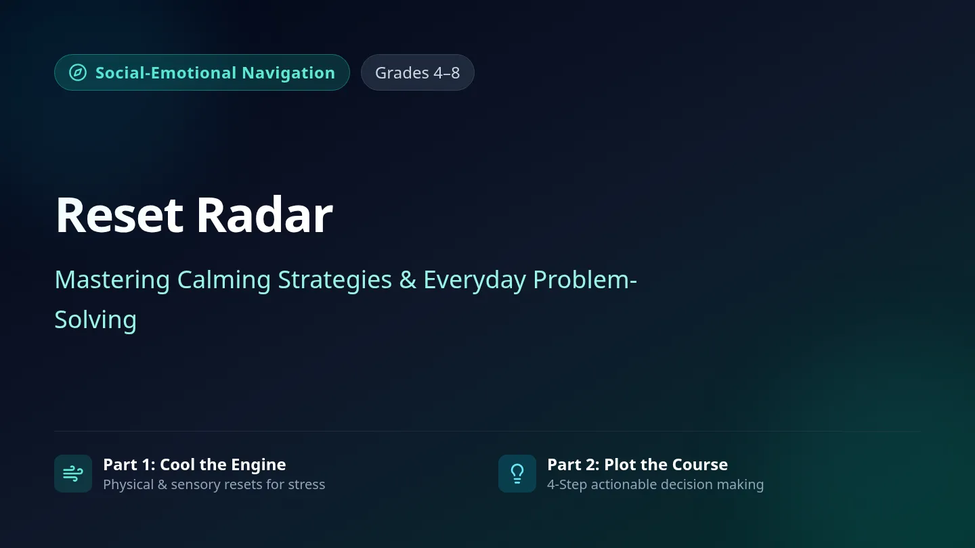Click the 'Part 2: Plot the Course' heading
The height and width of the screenshot is (548, 975).
637,465
